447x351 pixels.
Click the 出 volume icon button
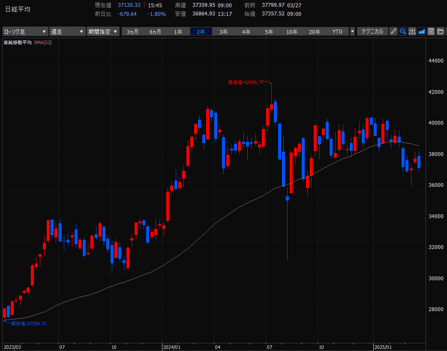pos(412,31)
